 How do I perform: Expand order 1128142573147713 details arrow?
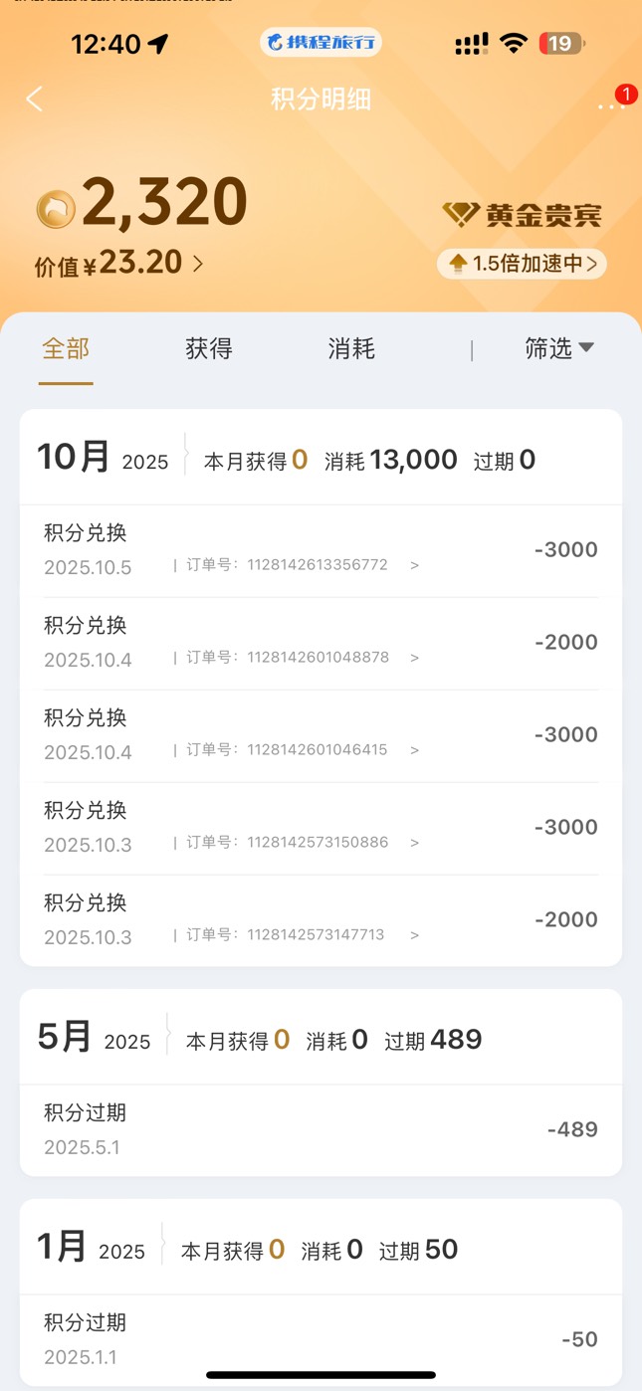pos(415,935)
